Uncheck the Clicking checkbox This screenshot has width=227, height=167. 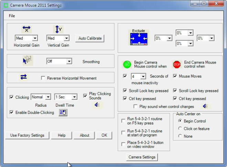[x=11, y=97]
